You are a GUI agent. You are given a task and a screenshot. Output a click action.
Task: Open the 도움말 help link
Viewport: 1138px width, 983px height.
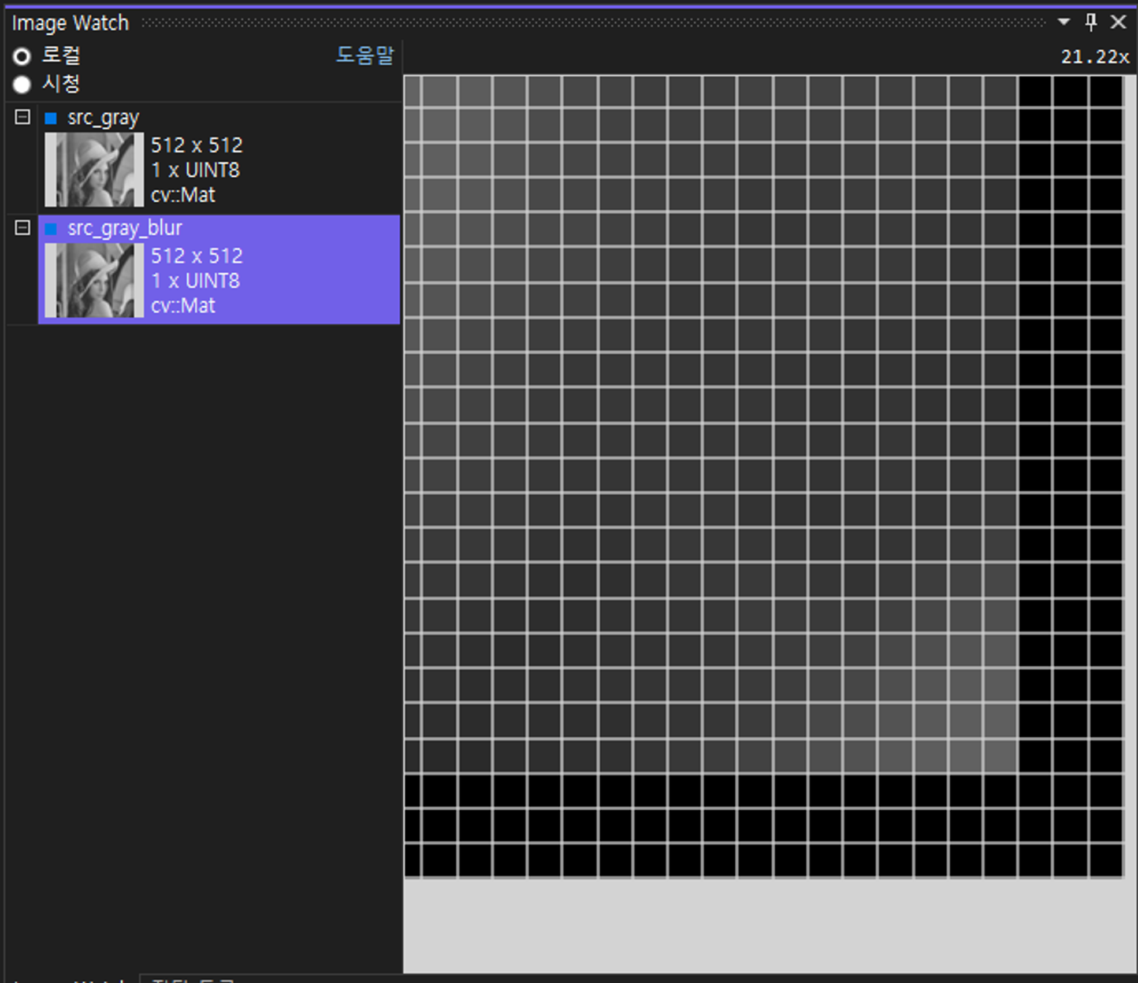364,55
